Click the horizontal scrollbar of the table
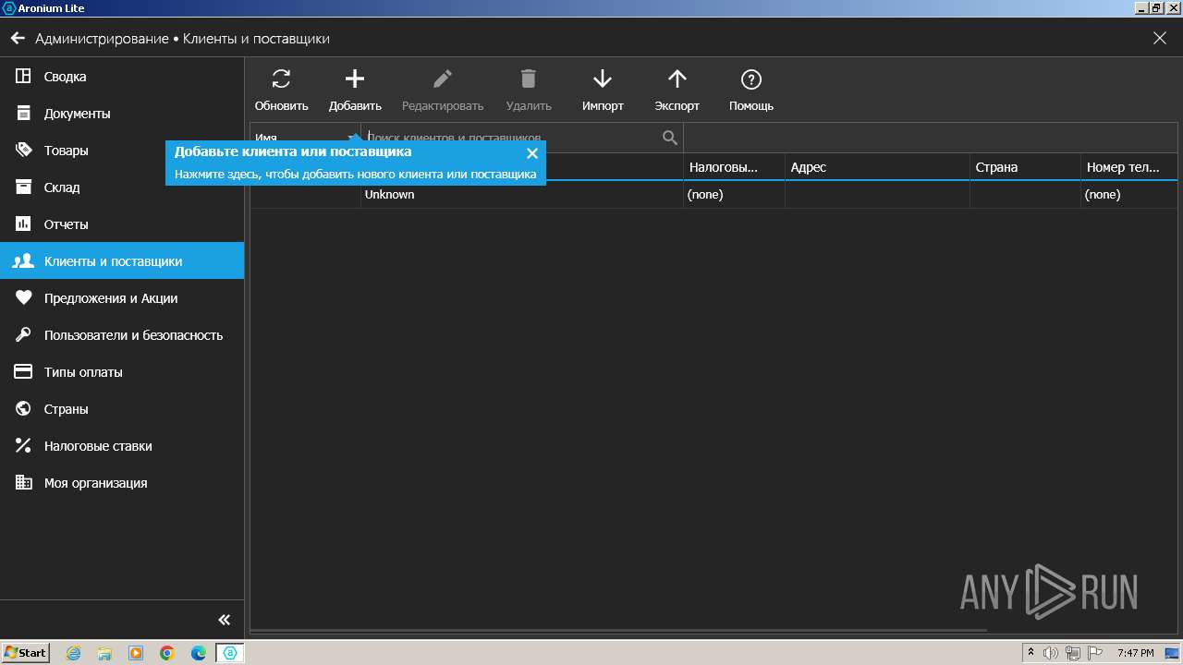Viewport: 1183px width, 665px height. click(618, 631)
